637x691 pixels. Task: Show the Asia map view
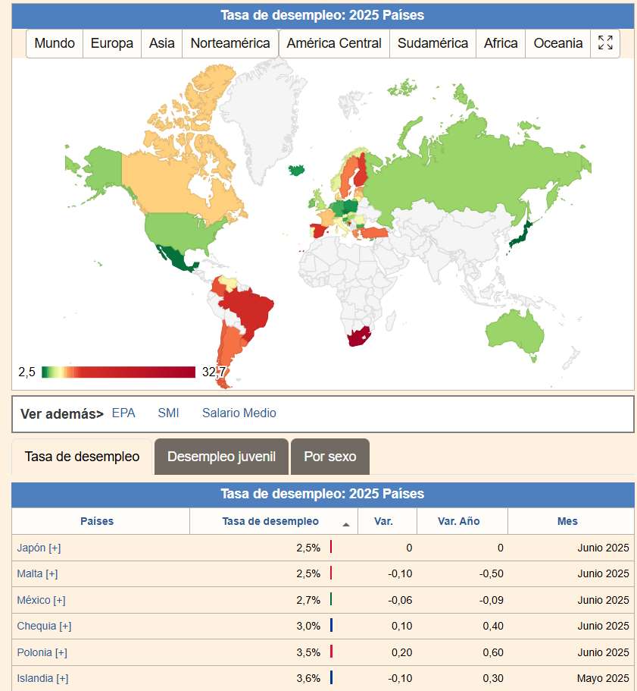coord(161,43)
